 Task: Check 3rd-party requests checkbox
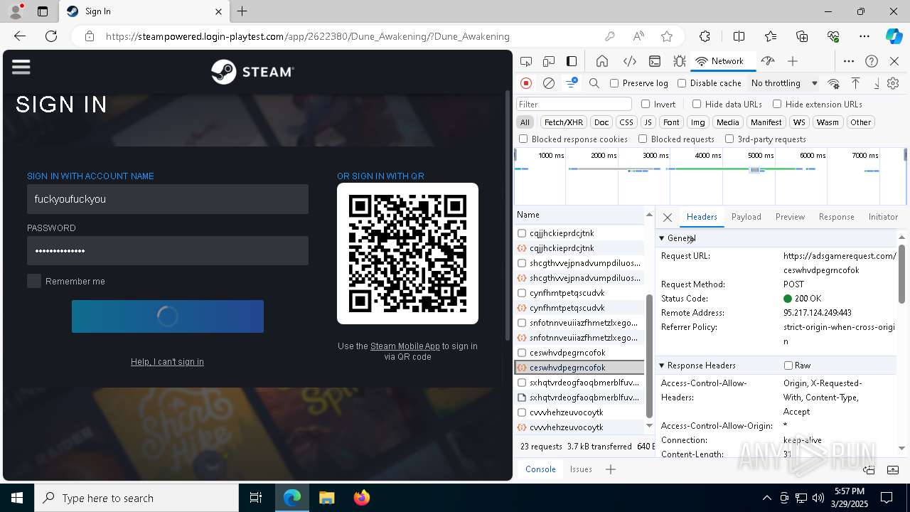click(729, 139)
